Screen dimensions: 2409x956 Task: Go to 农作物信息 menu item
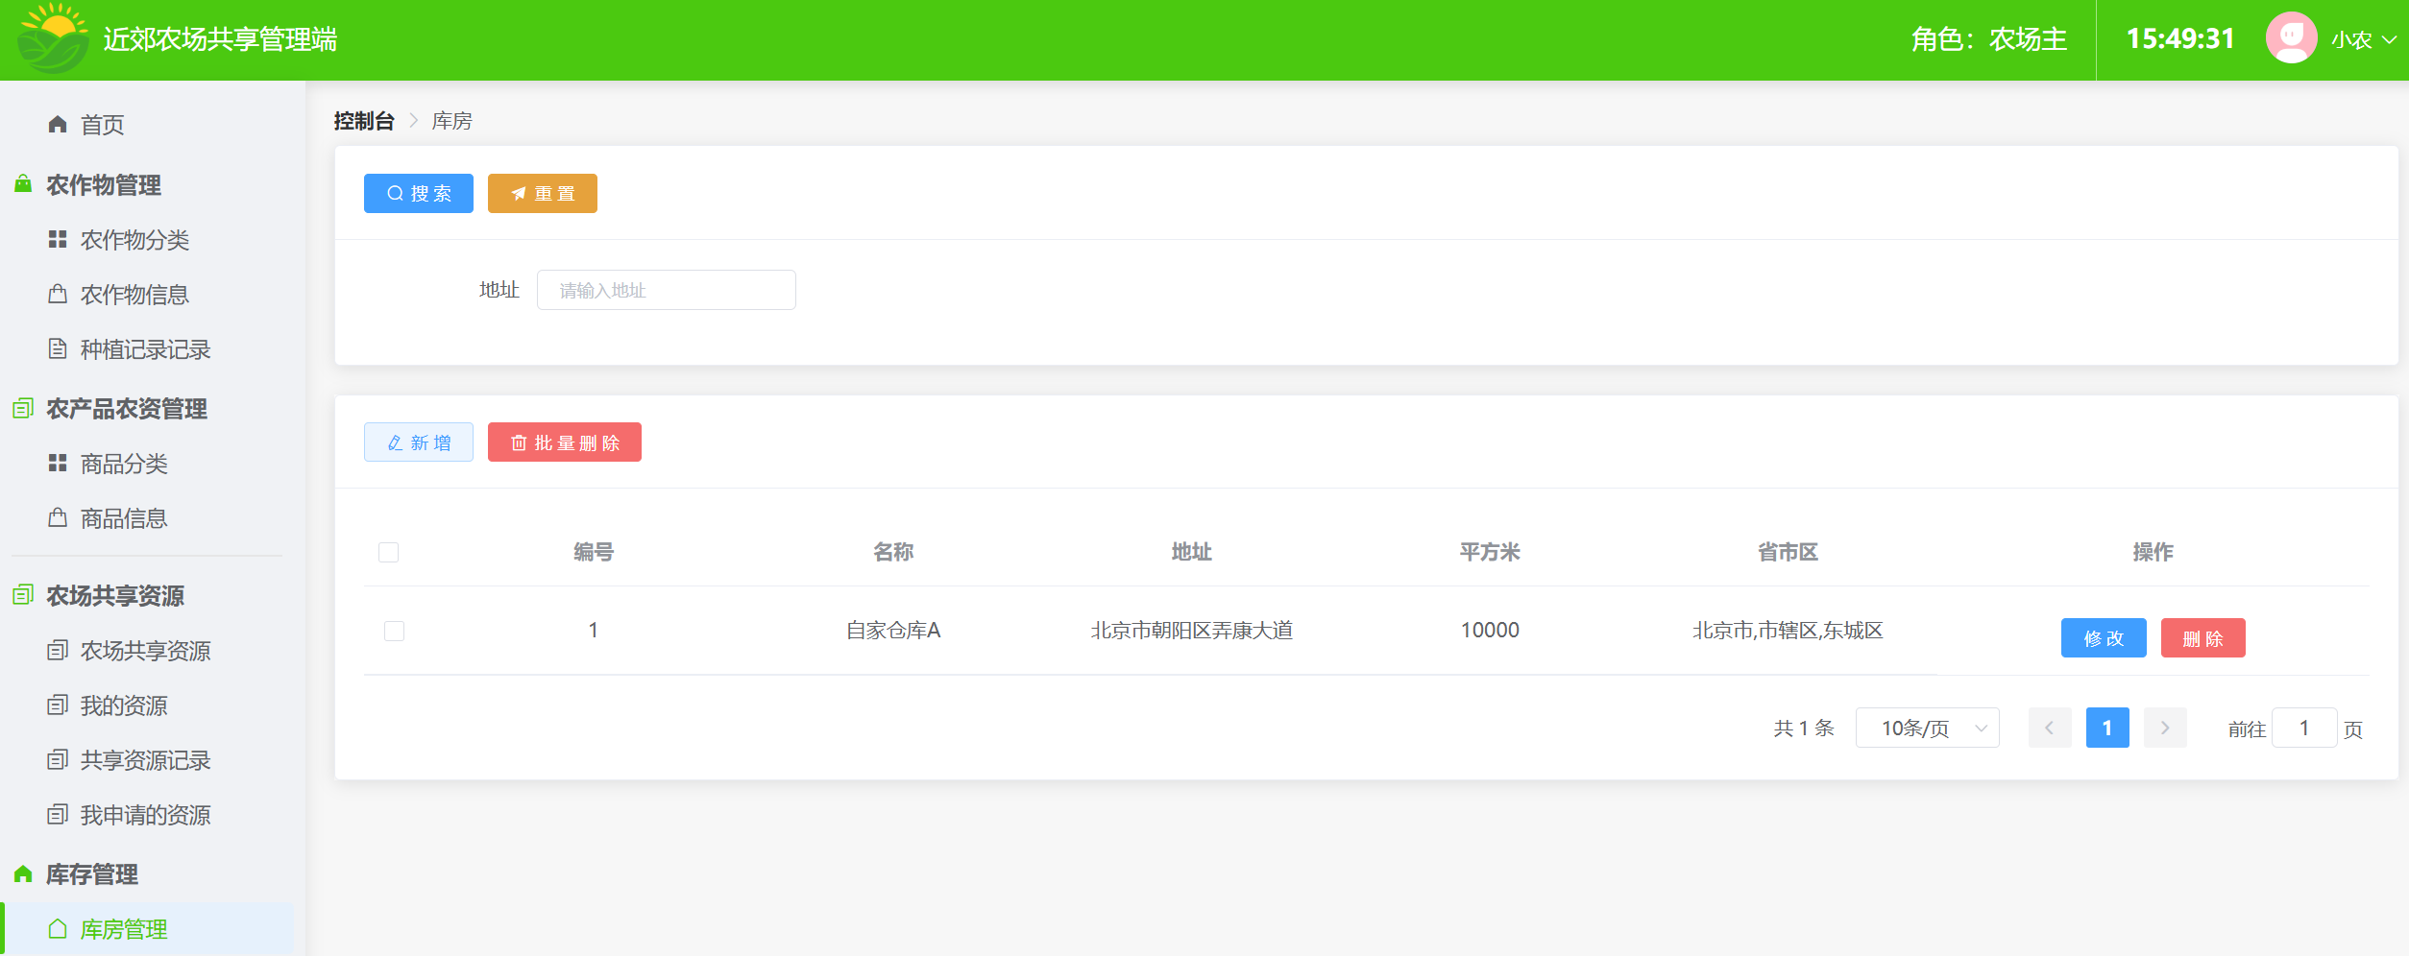134,294
